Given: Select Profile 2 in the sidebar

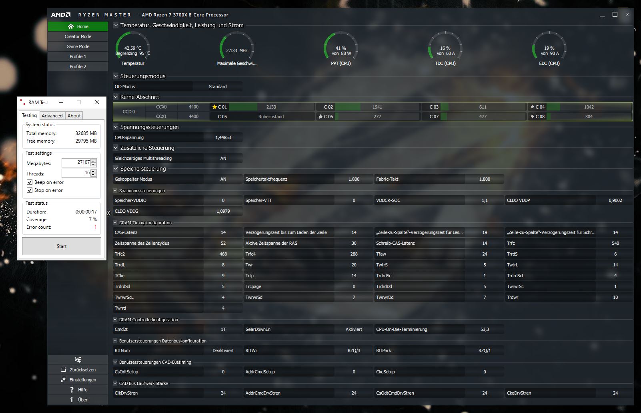Looking at the screenshot, I should 78,66.
